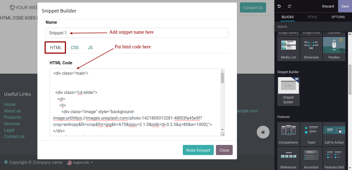The height and width of the screenshot is (170, 352).
Task: Click the redo arrow icon
Action: (289, 6)
